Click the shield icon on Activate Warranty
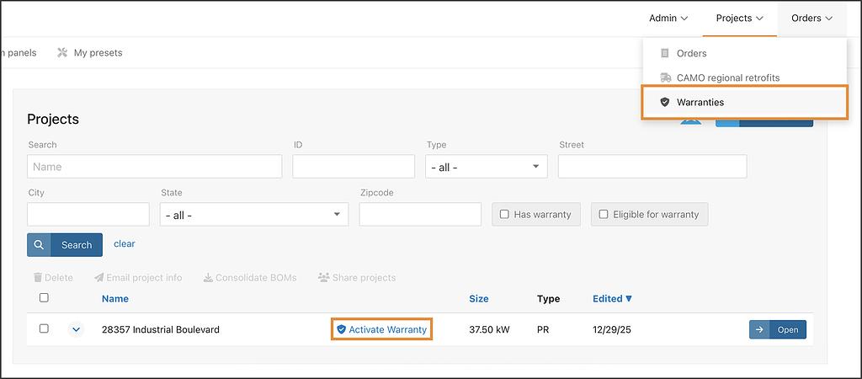Viewport: 862px width, 379px height. coord(341,329)
